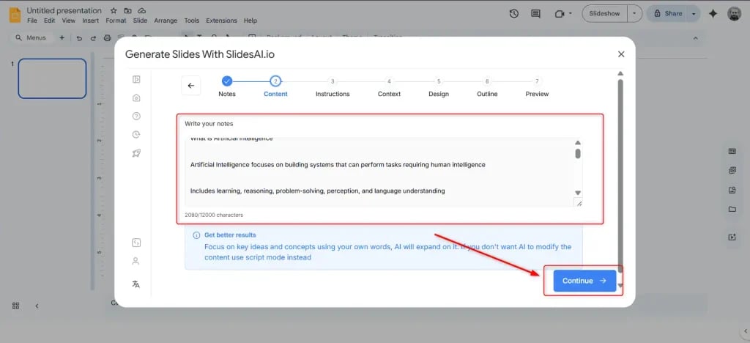The image size is (750, 343).
Task: Open the SlidesAI help question icon
Action: pyautogui.click(x=136, y=117)
